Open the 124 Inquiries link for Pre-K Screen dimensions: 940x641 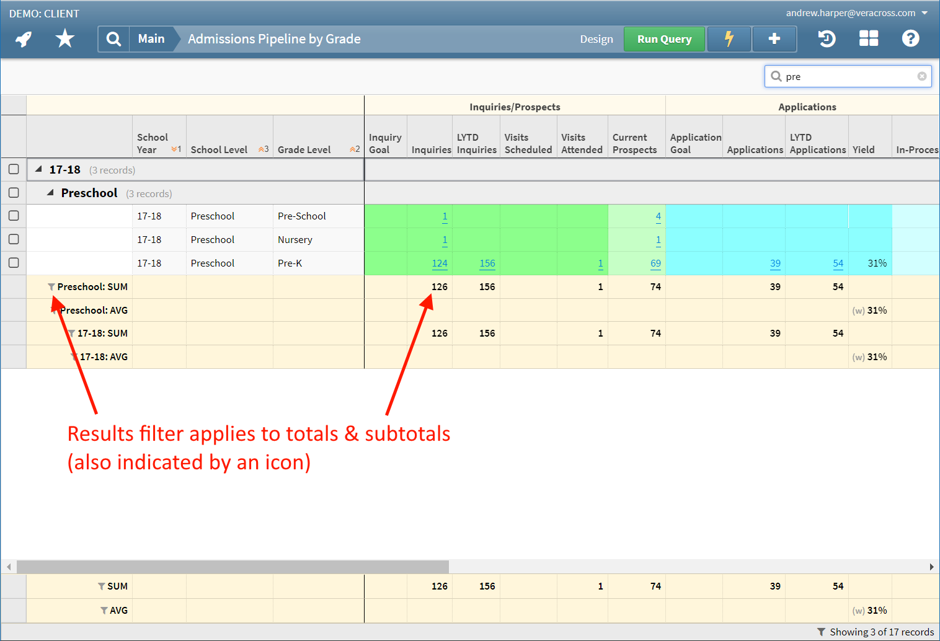[x=440, y=262]
